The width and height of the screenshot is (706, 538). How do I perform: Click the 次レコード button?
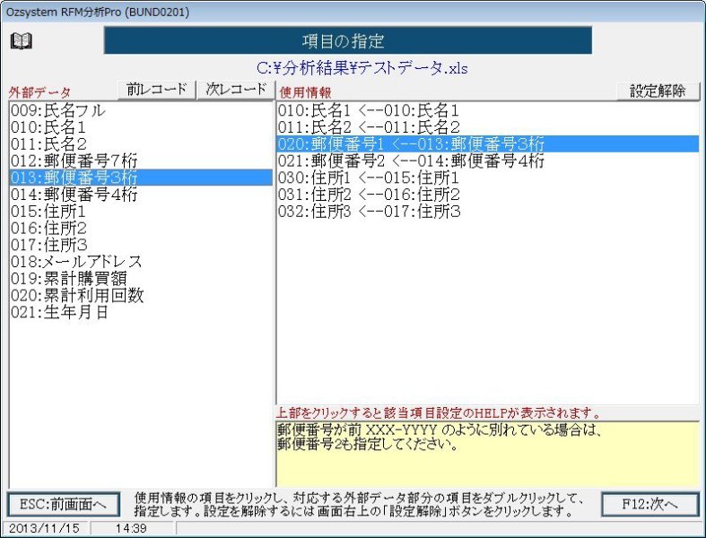click(x=236, y=90)
